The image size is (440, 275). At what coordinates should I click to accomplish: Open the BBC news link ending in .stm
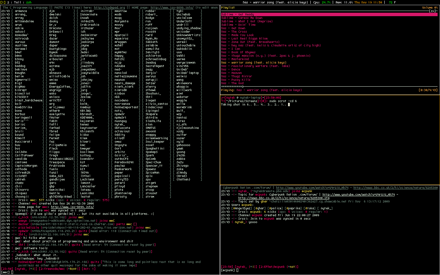[284, 198]
